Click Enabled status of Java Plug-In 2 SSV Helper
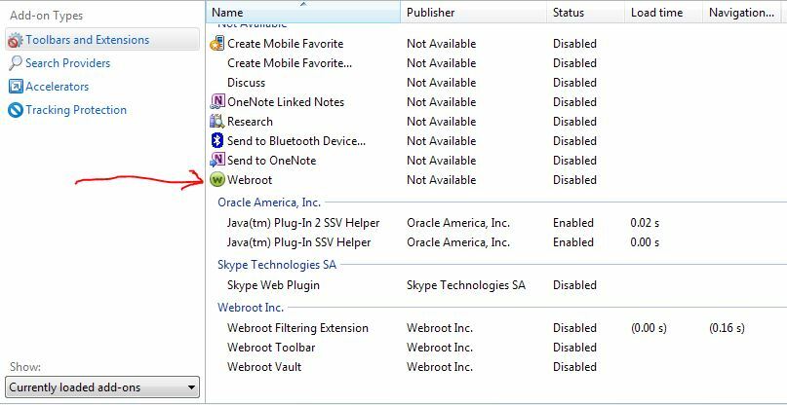This screenshot has width=787, height=405. pos(573,223)
